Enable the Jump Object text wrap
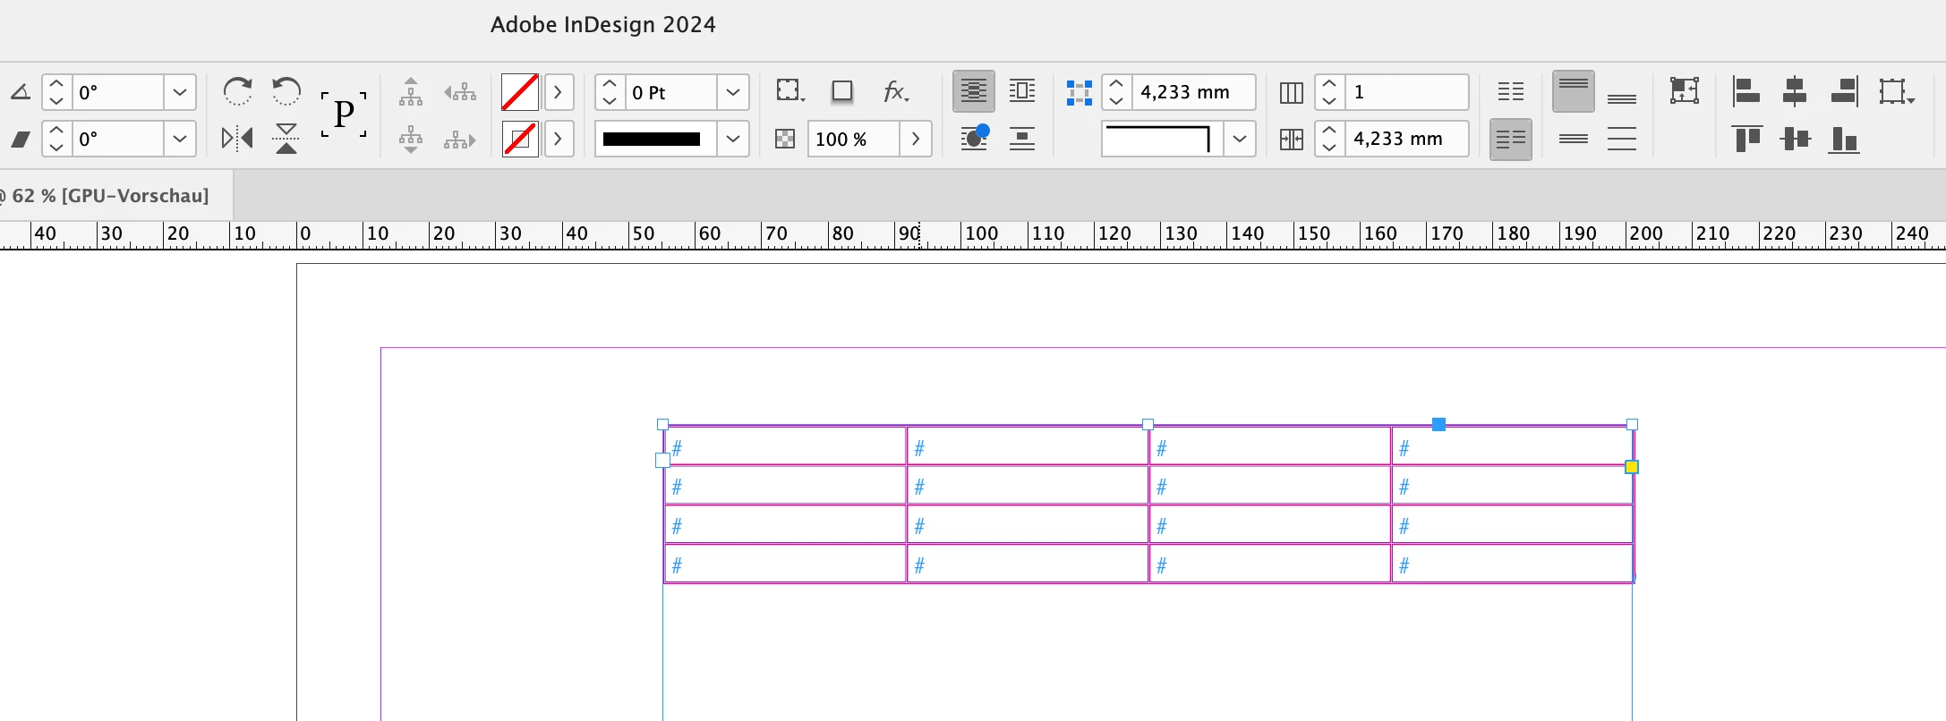This screenshot has width=1946, height=721. [1022, 139]
